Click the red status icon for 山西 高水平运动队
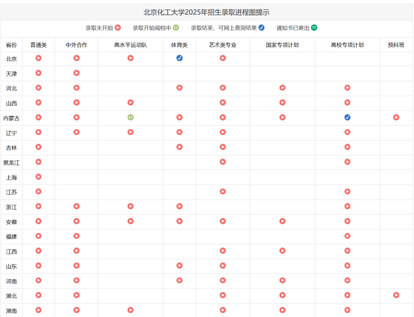The width and height of the screenshot is (414, 317). 130,102
